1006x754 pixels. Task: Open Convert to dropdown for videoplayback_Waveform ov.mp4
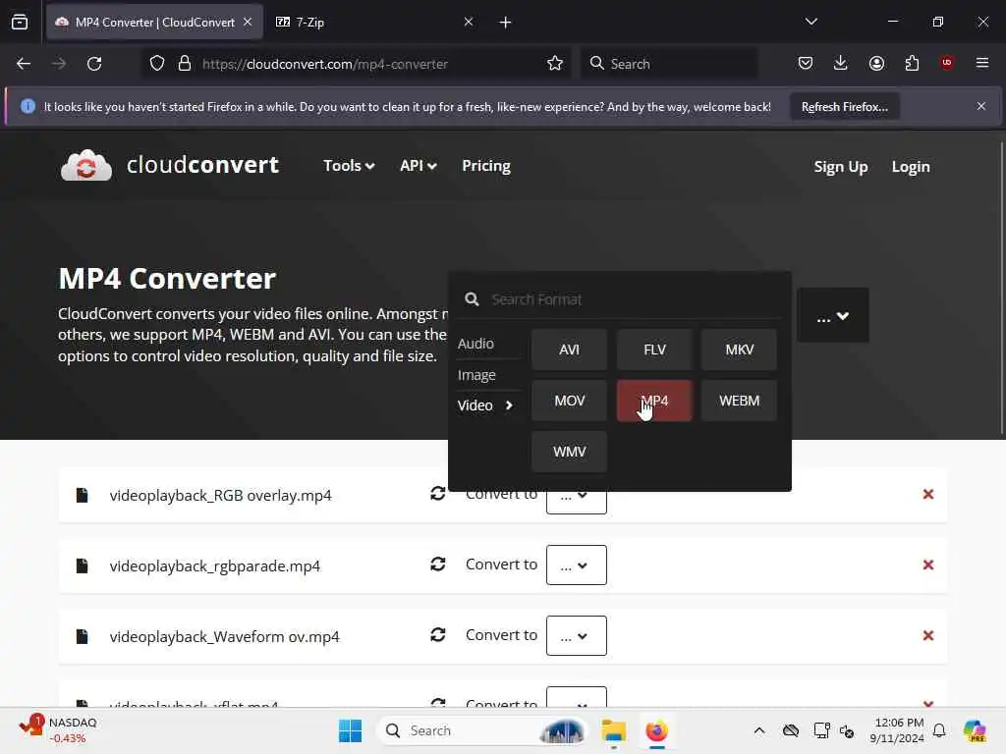576,635
